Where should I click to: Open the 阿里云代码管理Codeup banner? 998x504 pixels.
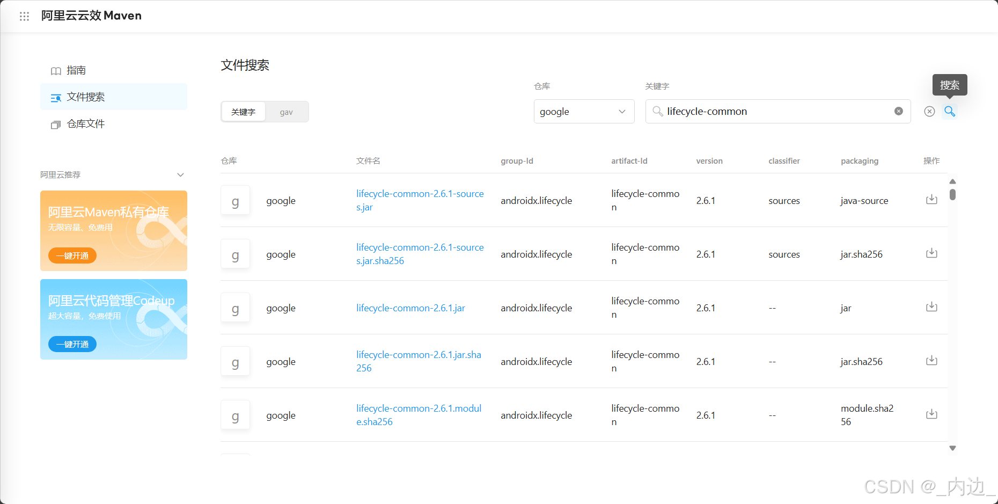point(114,319)
